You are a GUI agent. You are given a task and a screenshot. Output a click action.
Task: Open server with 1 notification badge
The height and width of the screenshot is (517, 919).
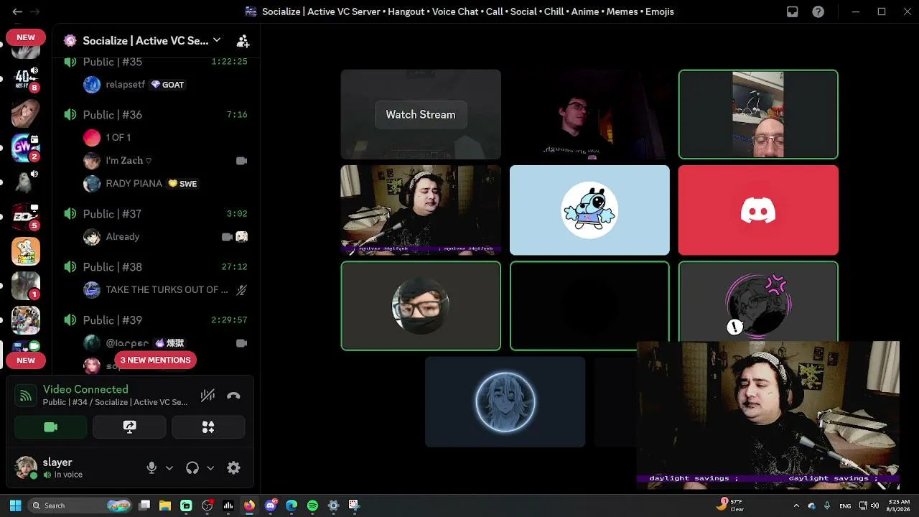tap(26, 286)
